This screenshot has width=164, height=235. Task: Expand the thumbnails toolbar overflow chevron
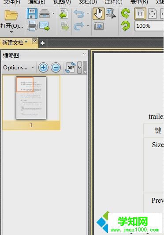point(79,68)
